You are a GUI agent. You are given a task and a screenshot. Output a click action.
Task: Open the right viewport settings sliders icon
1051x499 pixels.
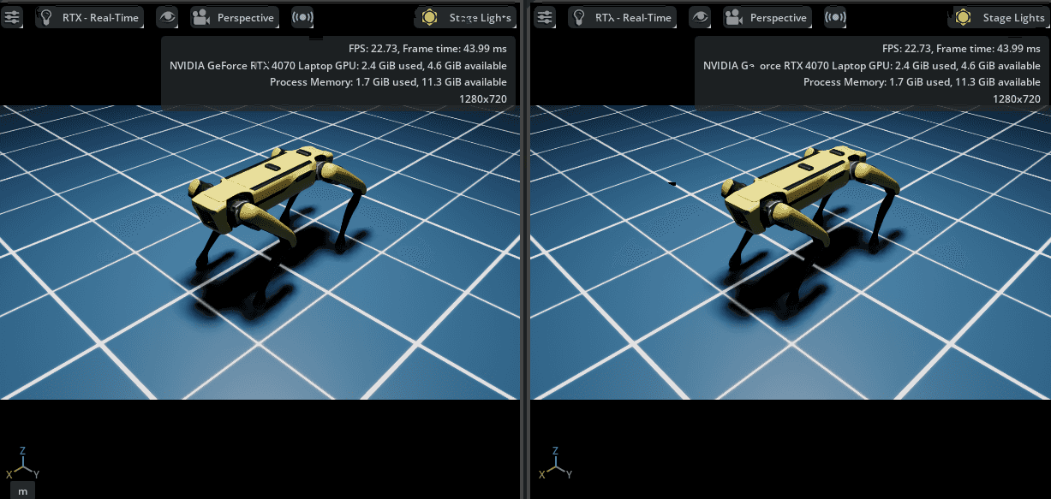pos(545,17)
